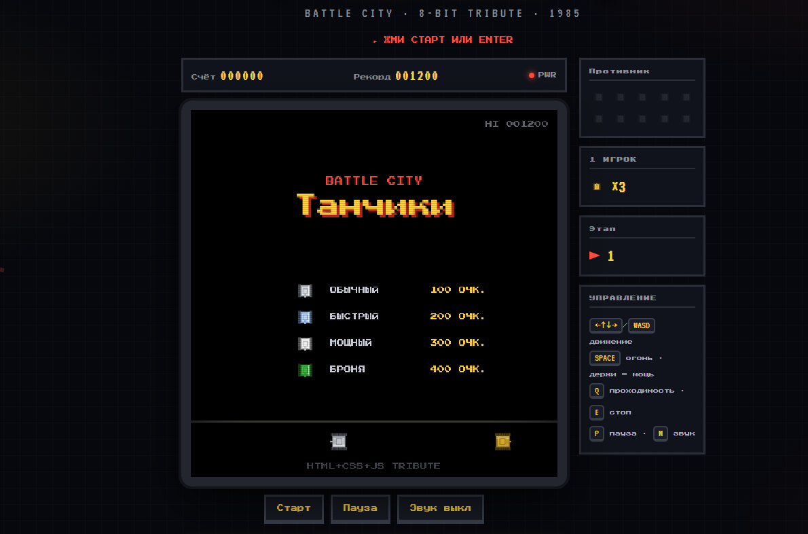808x534 pixels.
Task: Click the МОЩНЫЙ tank name
Action: point(350,342)
